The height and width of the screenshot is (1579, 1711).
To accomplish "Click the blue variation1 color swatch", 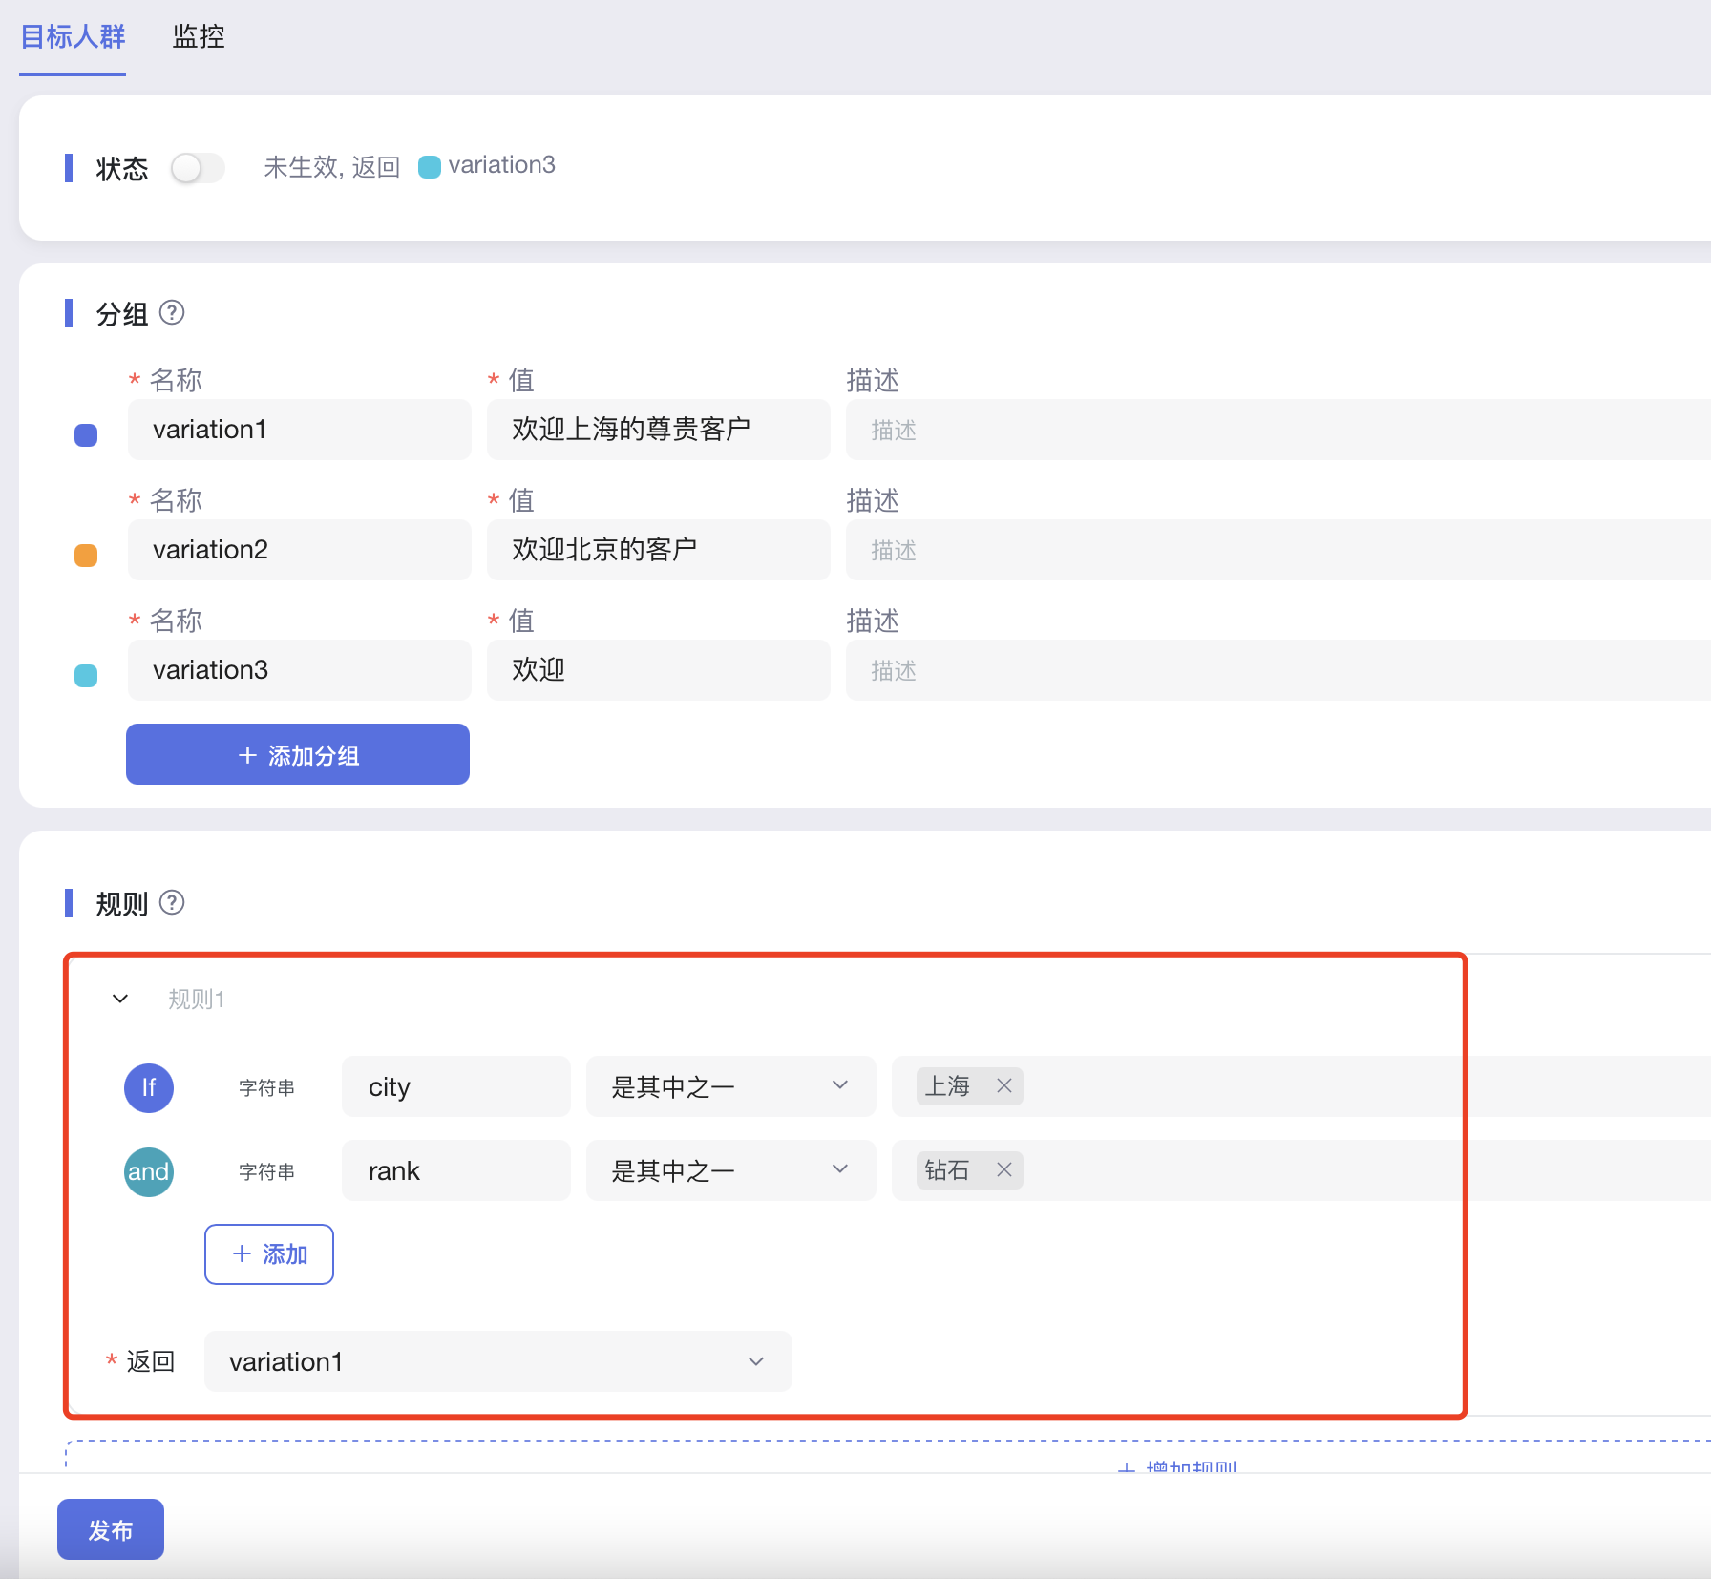I will (x=86, y=435).
